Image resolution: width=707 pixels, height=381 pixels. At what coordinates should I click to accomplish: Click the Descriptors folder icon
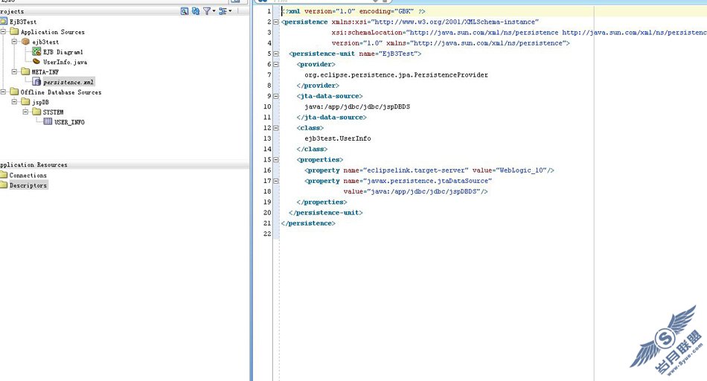tap(4, 185)
